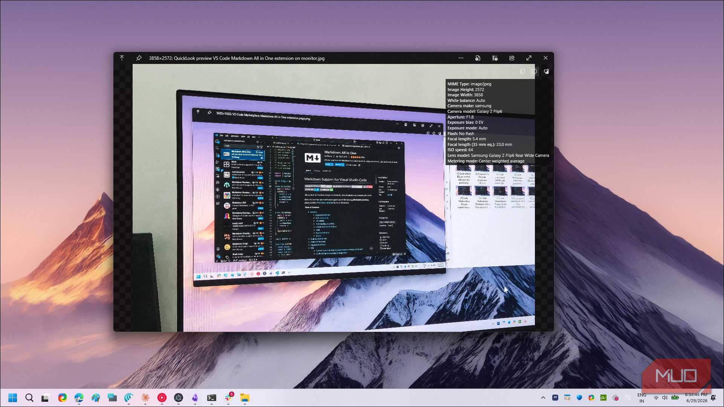
Task: Open blue Edge browser taskbar icon
Action: coord(79,398)
